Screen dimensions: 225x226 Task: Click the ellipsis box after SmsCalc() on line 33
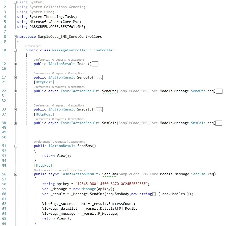point(99,109)
